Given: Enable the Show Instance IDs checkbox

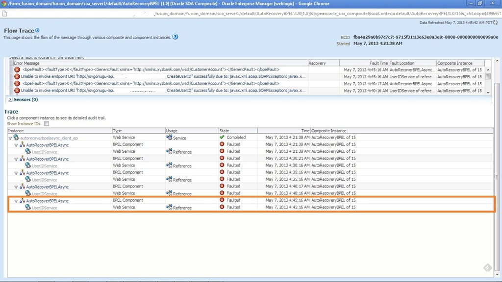Looking at the screenshot, I should (x=47, y=124).
